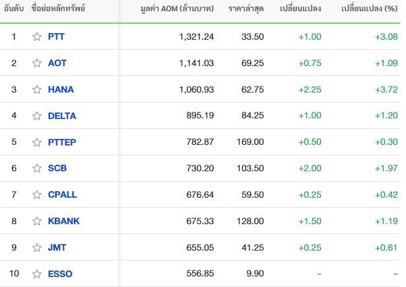Screen dimensions: 406x287
Task: Sort by the ราคาล่าสุด column header
Action: pos(246,9)
